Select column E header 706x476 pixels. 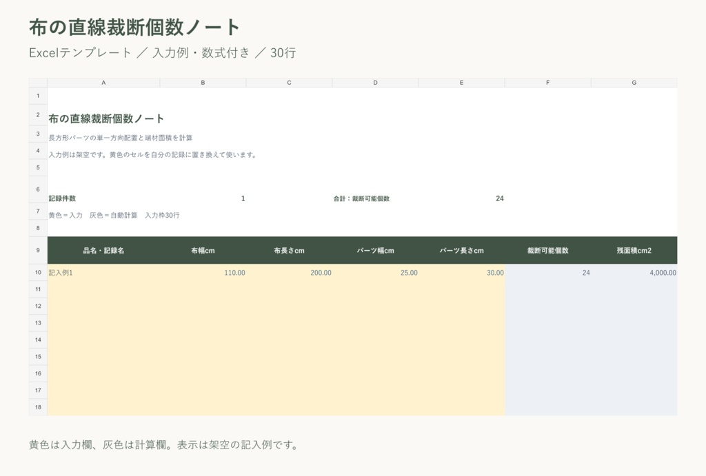click(x=461, y=83)
